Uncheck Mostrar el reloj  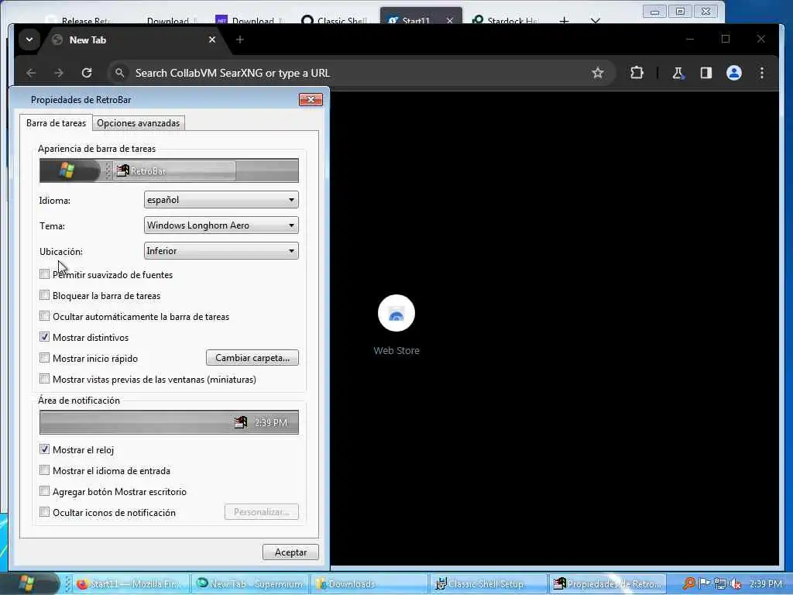pos(44,449)
